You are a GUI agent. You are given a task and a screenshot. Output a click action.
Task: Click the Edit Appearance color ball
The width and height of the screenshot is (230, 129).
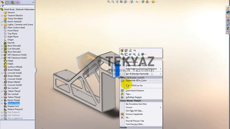click(143, 2)
